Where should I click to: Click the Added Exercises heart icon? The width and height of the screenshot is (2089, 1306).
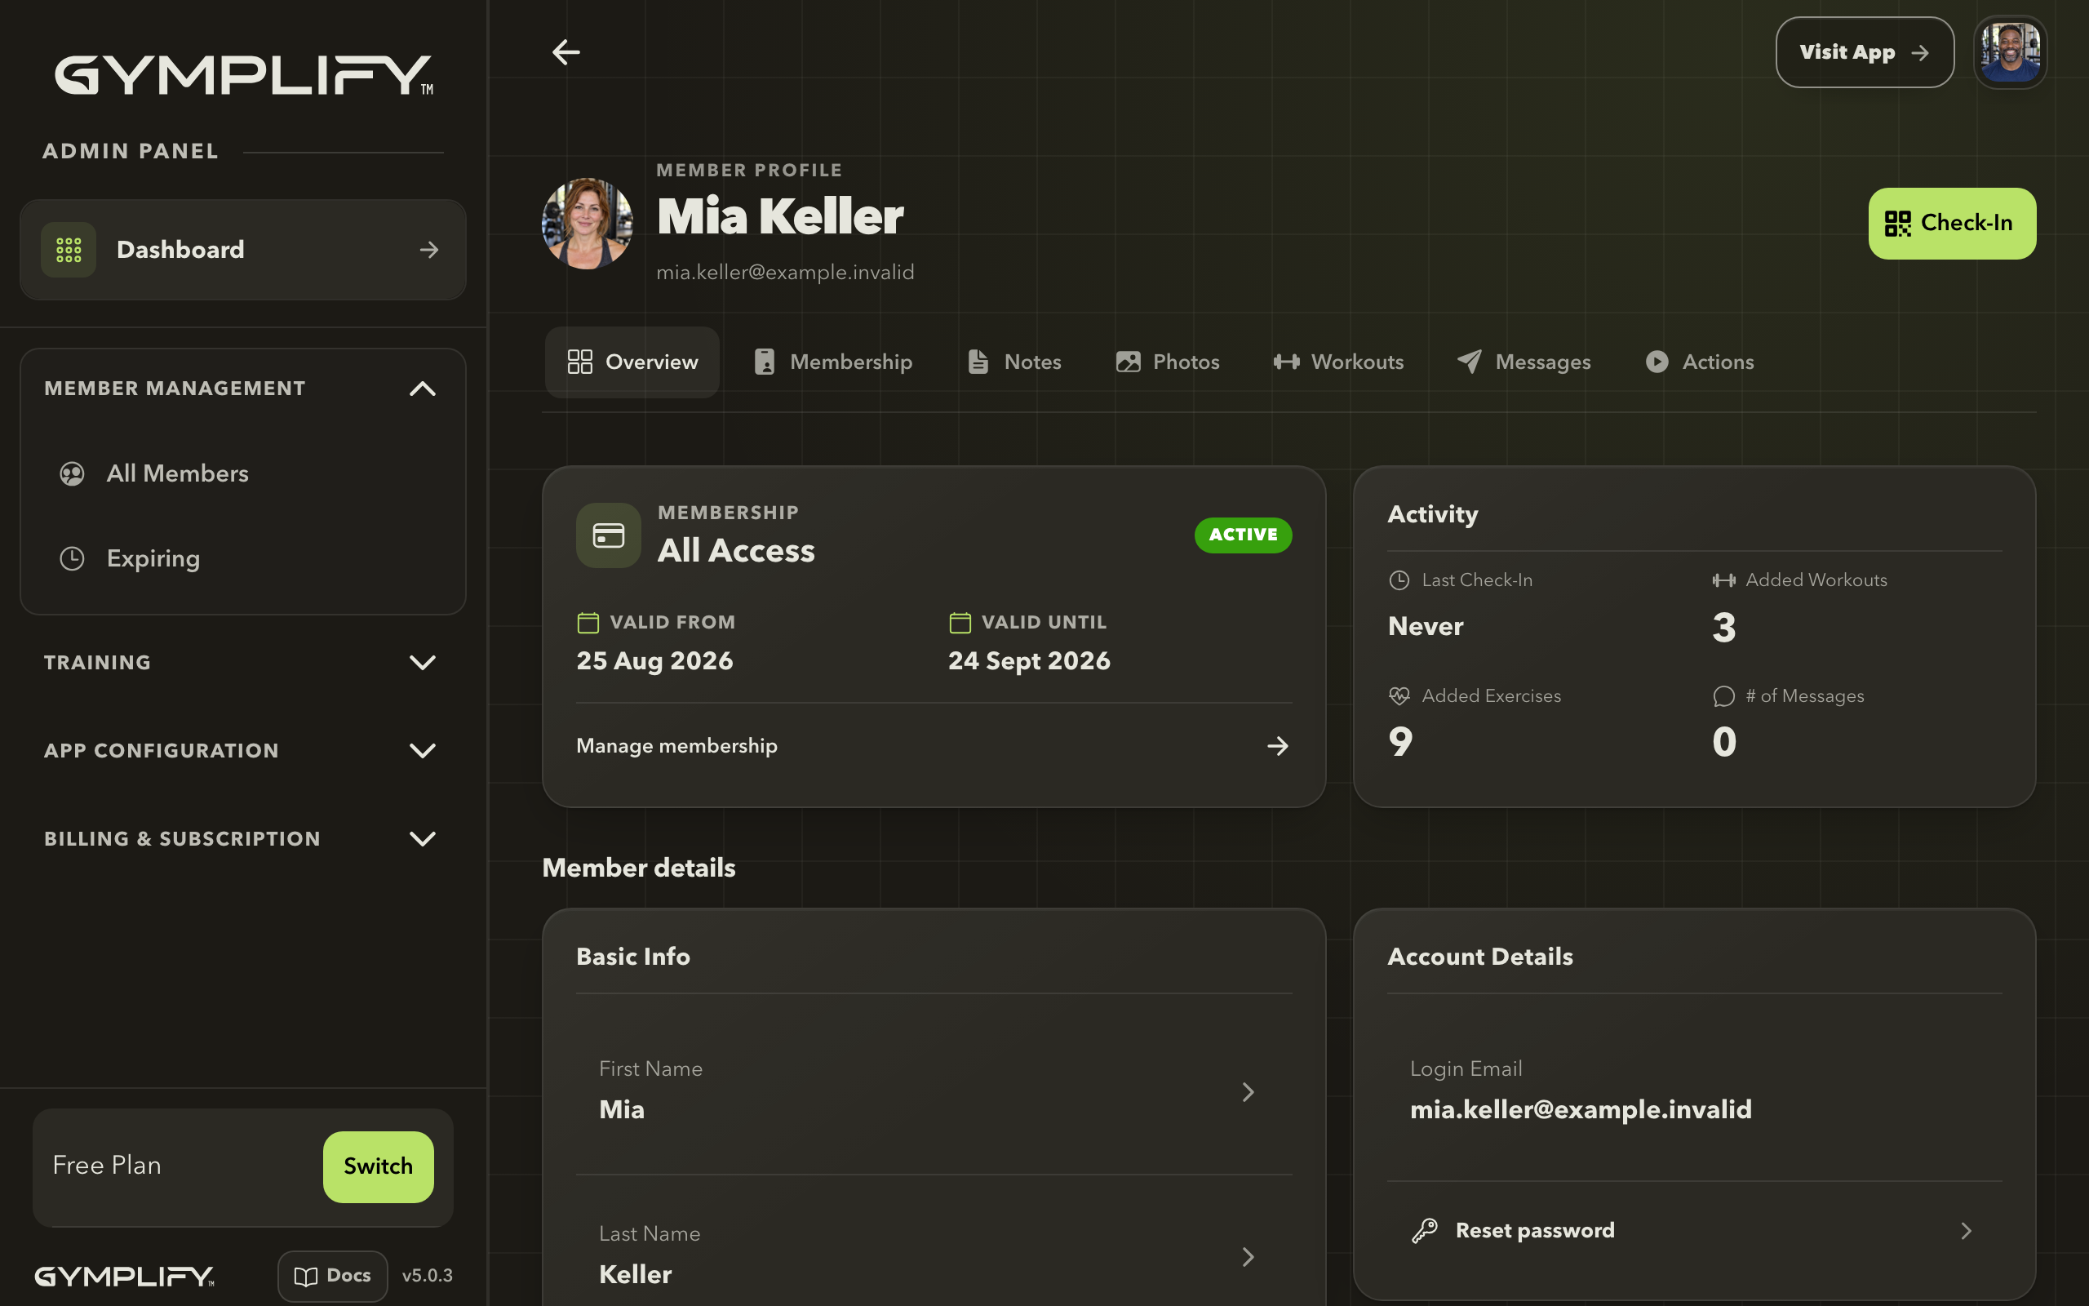[1399, 696]
